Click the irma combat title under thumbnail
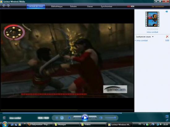170x127 pixels. pos(152,32)
